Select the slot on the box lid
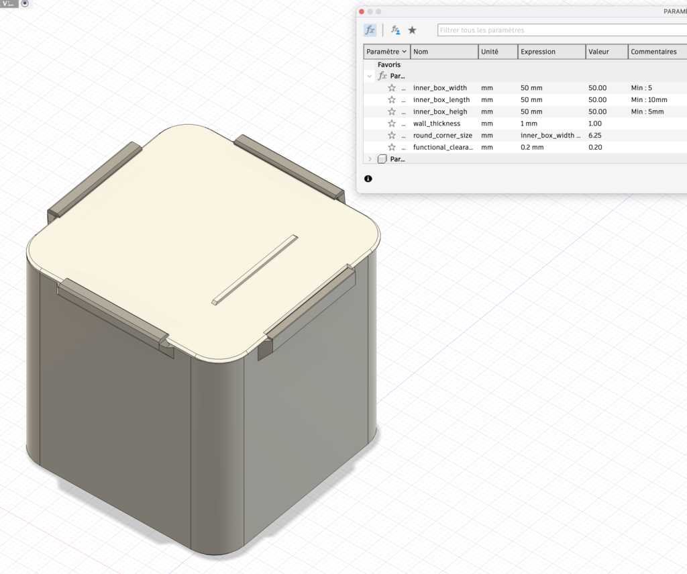This screenshot has height=574, width=687. (x=254, y=270)
